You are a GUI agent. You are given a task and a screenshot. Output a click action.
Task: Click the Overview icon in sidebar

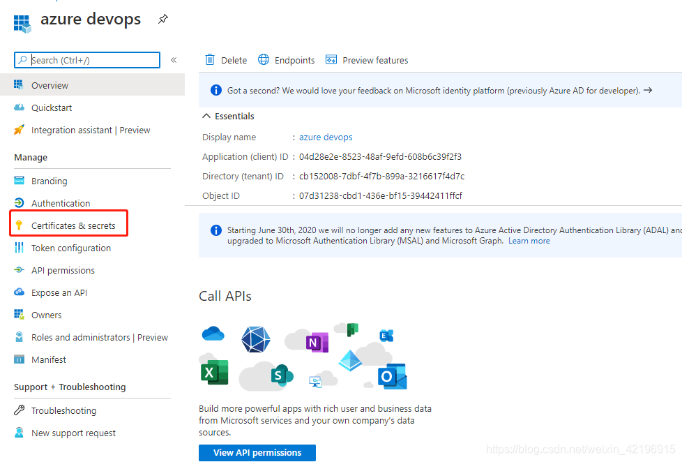19,84
